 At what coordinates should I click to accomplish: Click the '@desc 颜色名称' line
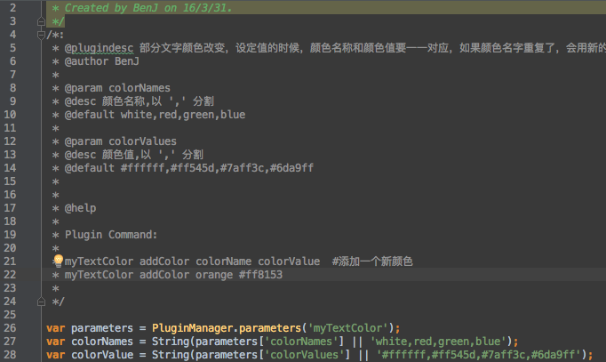click(140, 101)
